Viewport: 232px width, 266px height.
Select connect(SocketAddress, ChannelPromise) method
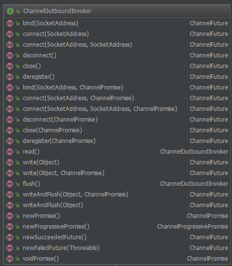(x=79, y=98)
